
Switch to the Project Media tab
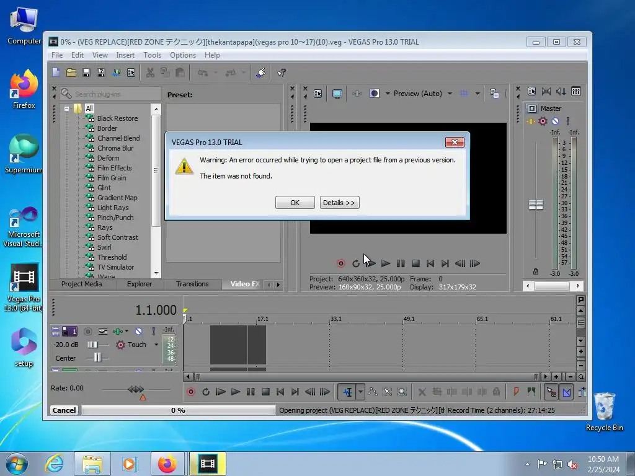pos(82,284)
